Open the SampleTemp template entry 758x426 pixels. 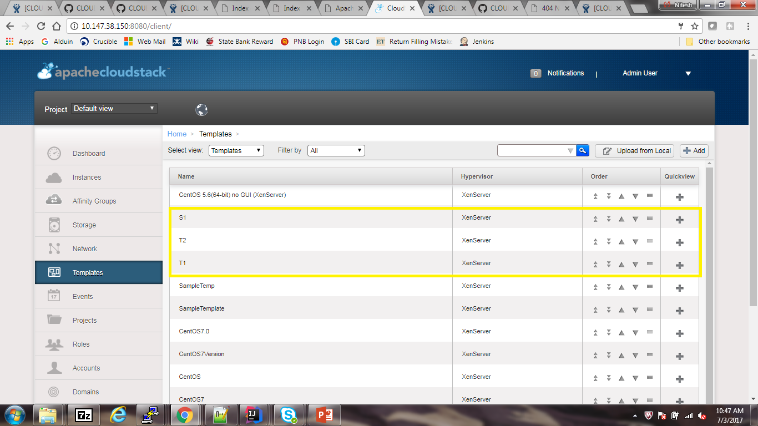(x=196, y=286)
